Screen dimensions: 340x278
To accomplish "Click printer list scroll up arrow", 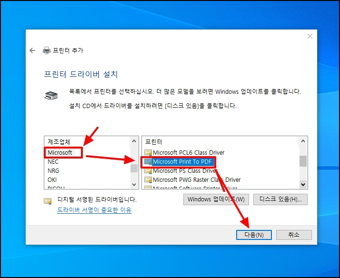I will (303, 141).
